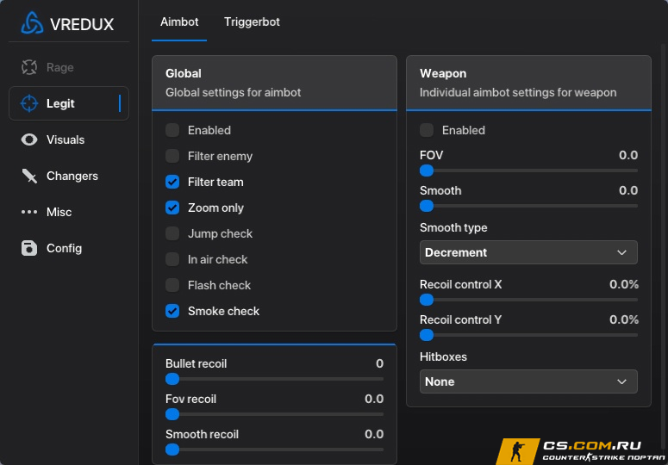Enable the Global aimbot Enabled checkbox

tap(172, 130)
